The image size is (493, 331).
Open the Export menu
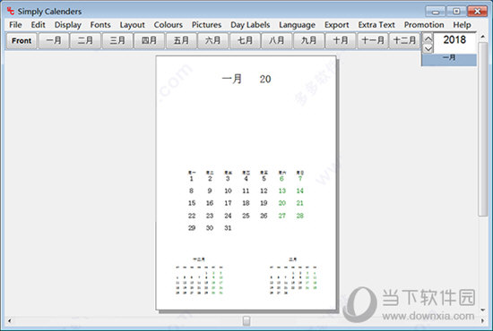click(x=337, y=25)
